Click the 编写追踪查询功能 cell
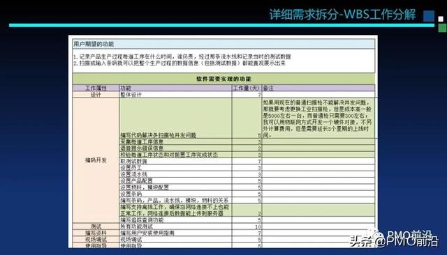The height and width of the screenshot is (255, 447). pos(175,220)
